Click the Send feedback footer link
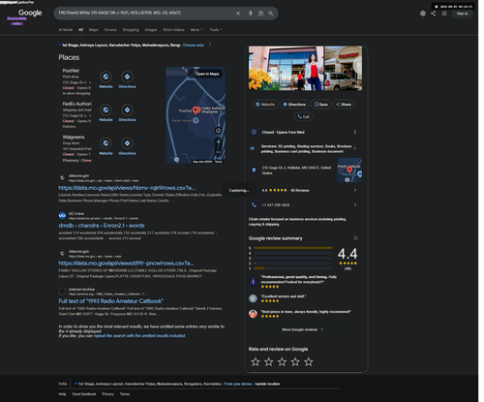 pyautogui.click(x=84, y=394)
